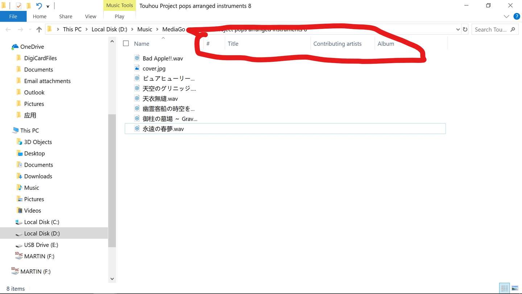Image resolution: width=522 pixels, height=294 pixels.
Task: Switch to the Details view using the status bar icon
Action: 505,288
